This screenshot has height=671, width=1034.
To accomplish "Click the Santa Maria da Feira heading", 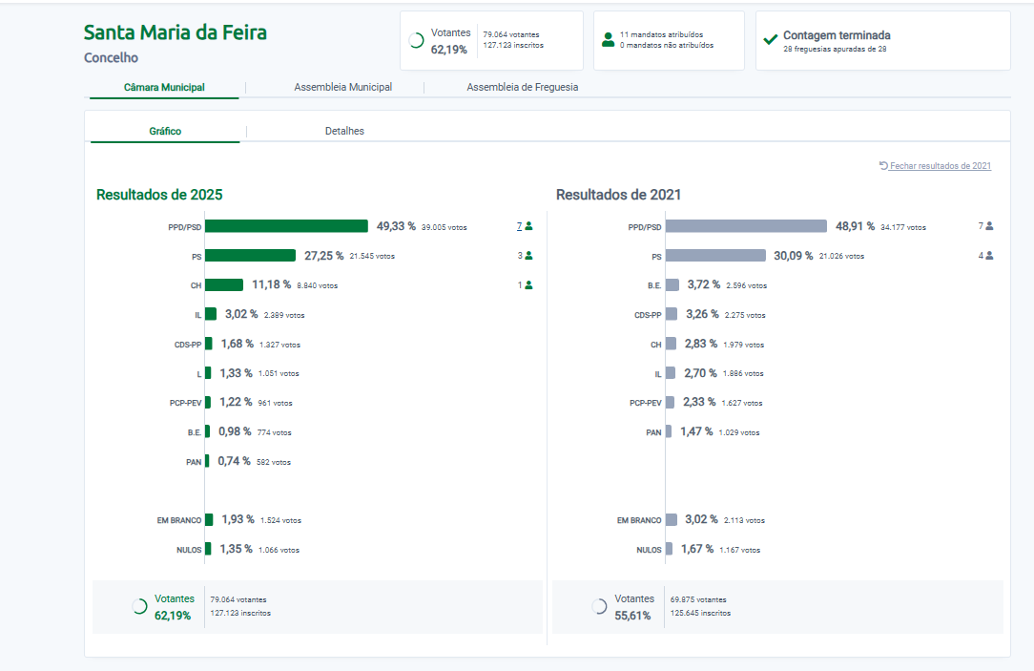I will click(x=176, y=32).
